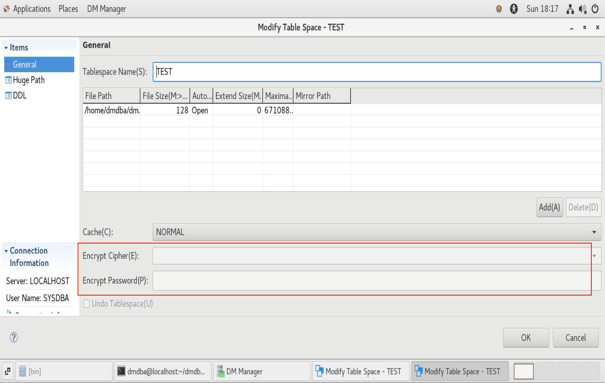
Task: Click the Extend Size column header
Action: pos(238,96)
